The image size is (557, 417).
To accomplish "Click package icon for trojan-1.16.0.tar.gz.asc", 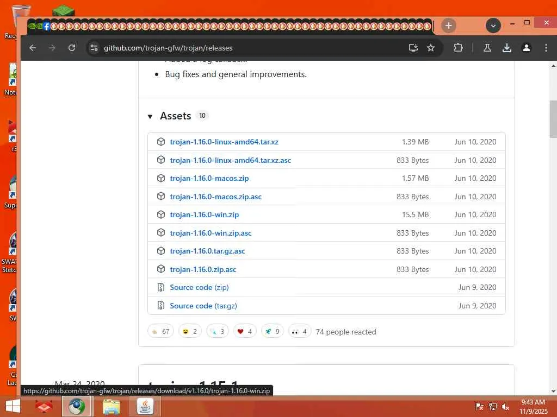I will [x=161, y=251].
